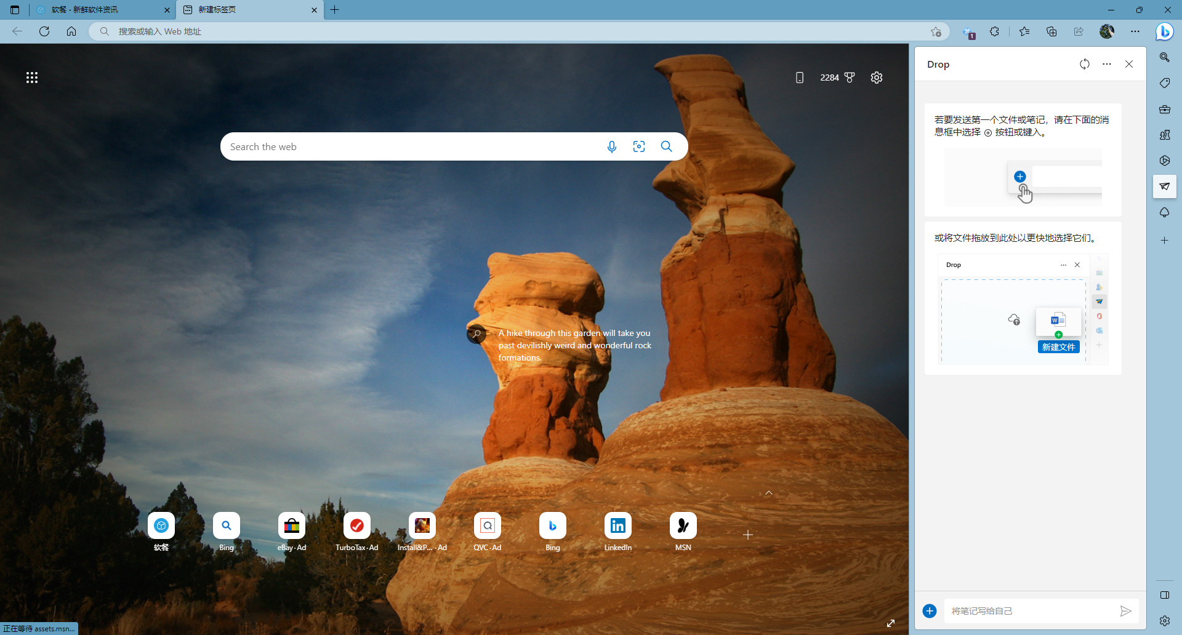Click the Extensions puzzle icon
This screenshot has width=1182, height=635.
(x=994, y=31)
